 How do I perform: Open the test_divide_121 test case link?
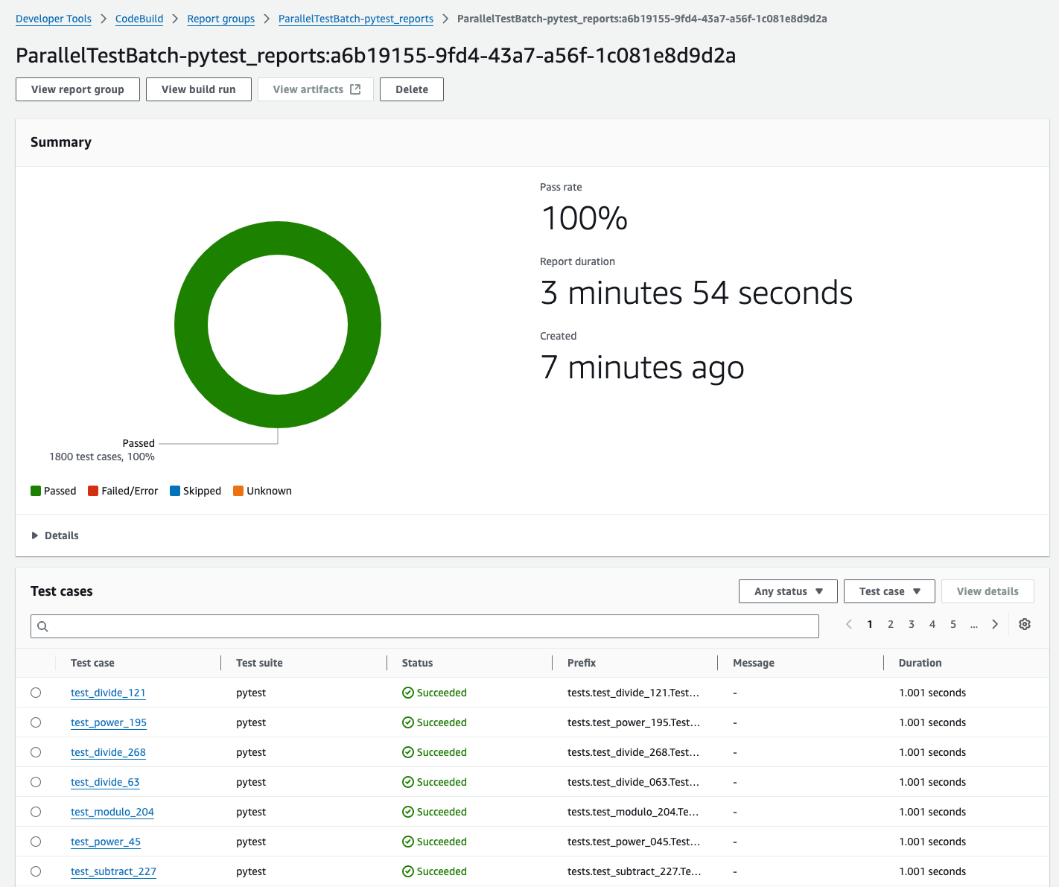click(108, 693)
